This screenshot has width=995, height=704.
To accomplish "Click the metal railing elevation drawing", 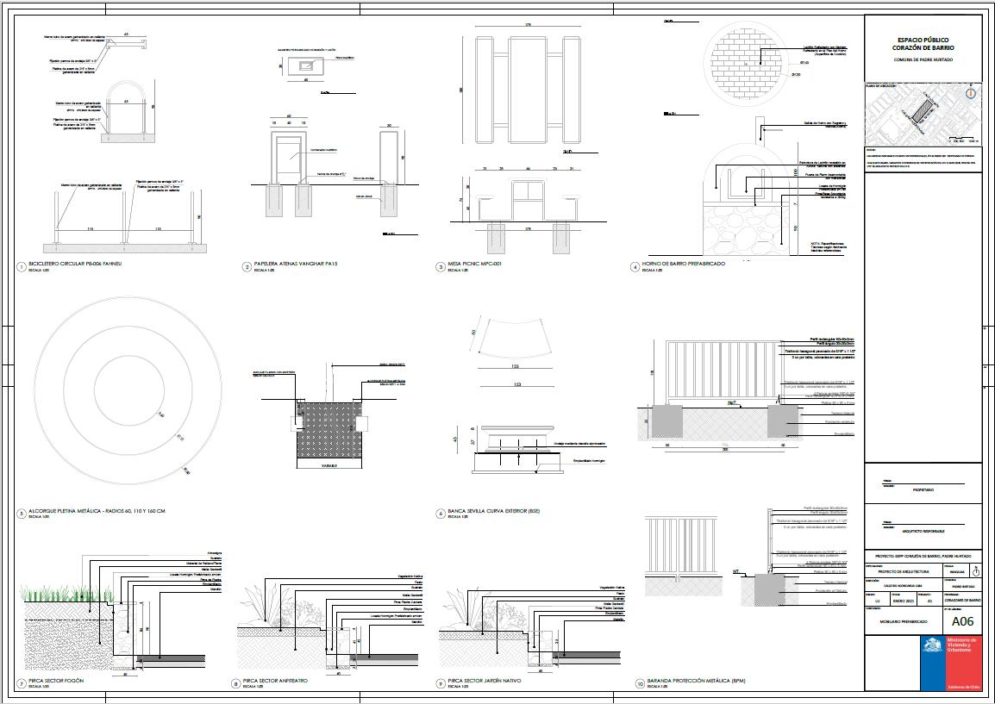I will click(x=725, y=373).
